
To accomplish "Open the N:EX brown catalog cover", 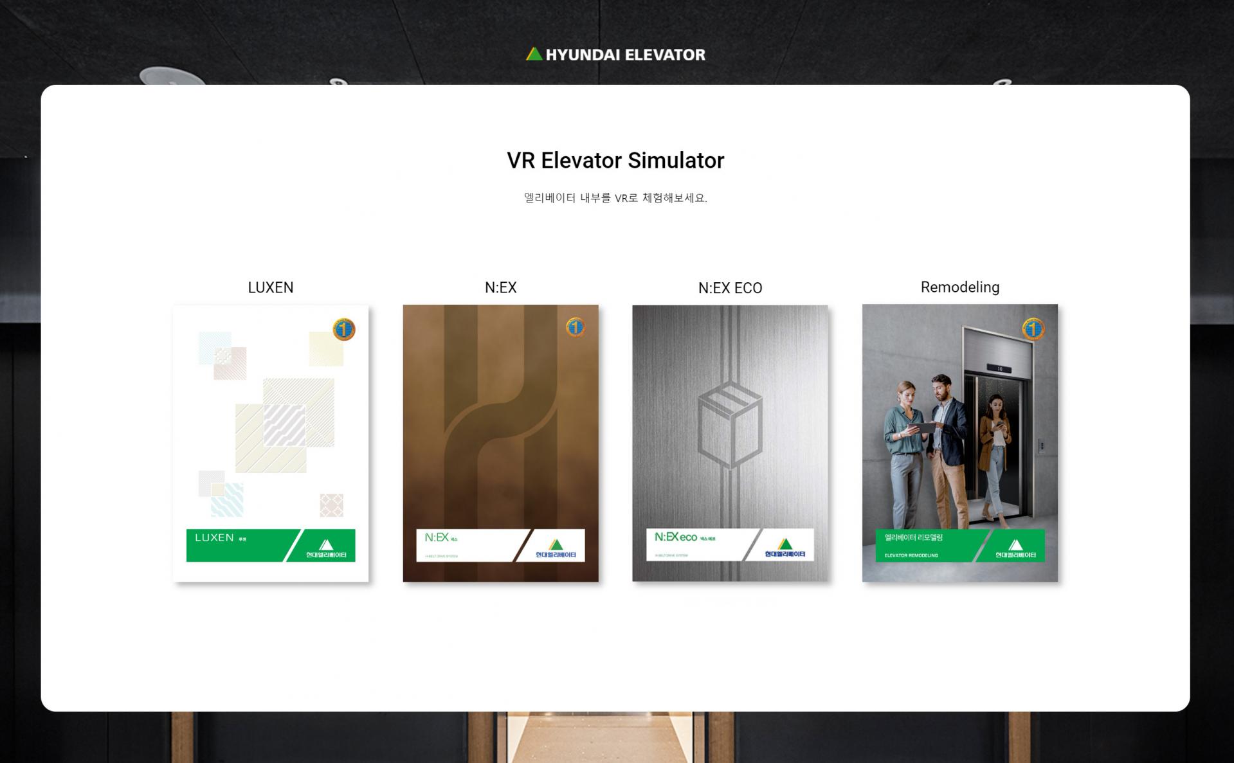I will tap(500, 444).
